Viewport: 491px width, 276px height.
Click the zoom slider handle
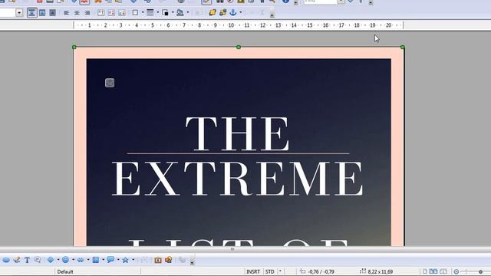480,272
